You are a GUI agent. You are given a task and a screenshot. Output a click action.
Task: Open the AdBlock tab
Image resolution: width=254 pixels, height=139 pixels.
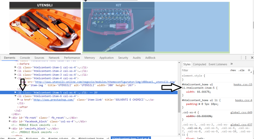(x=150, y=58)
